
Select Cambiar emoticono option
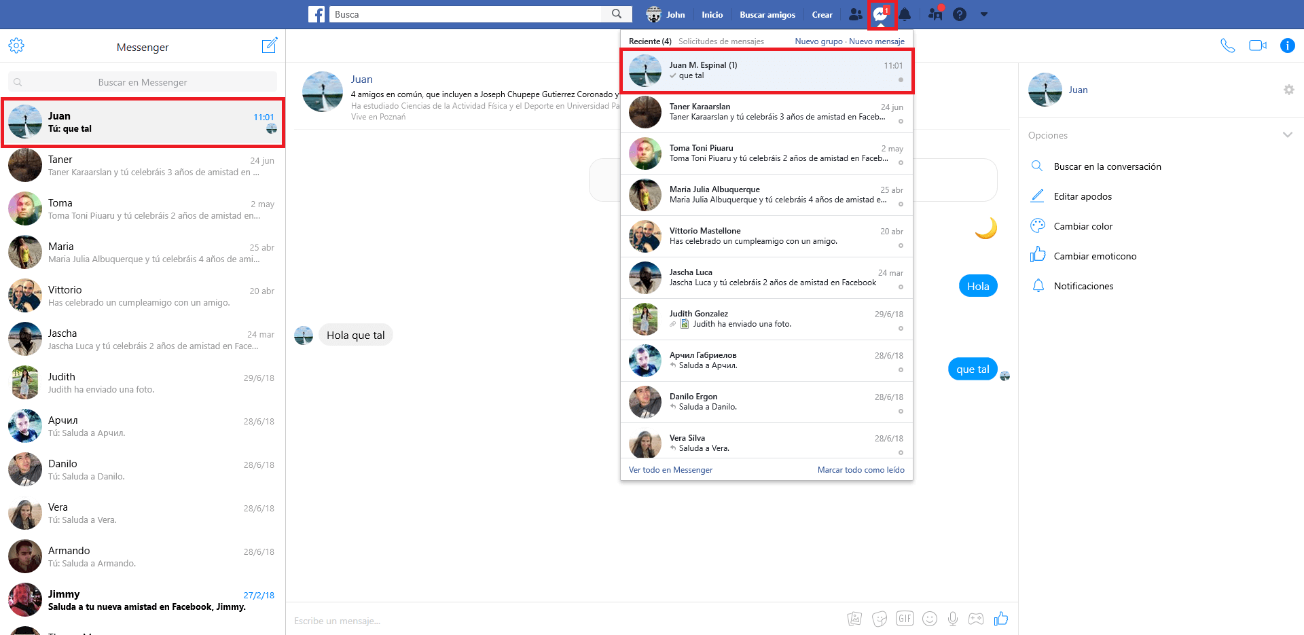[1083, 256]
